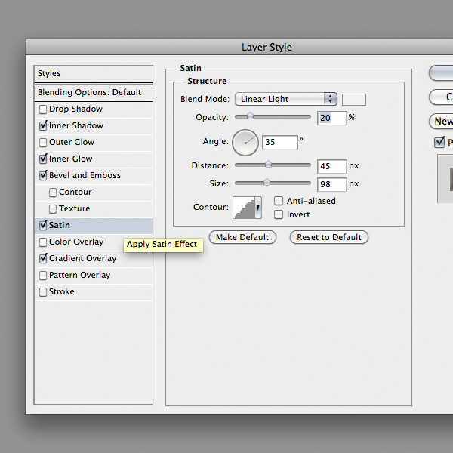The image size is (453, 453).
Task: Select the Styles list header
Action: (x=94, y=74)
